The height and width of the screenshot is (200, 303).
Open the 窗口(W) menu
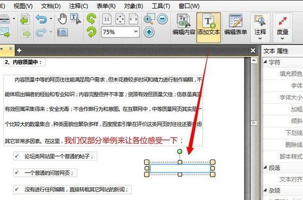[189, 6]
